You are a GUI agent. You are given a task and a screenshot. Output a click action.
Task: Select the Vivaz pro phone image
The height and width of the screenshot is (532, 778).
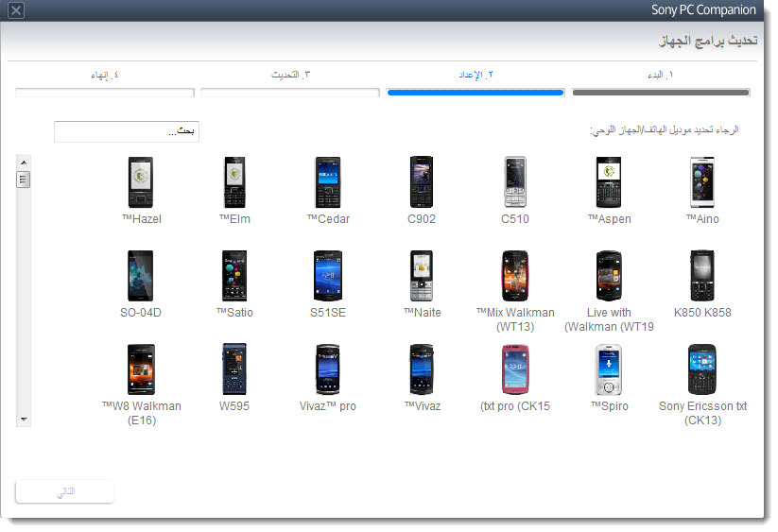(328, 369)
